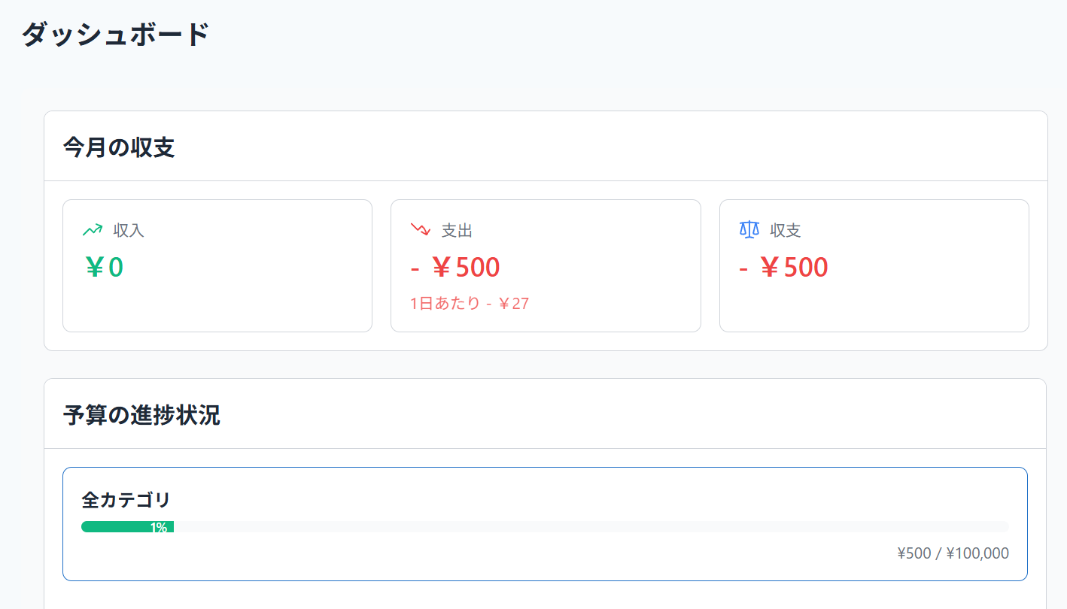Screen dimensions: 1067x609
Task: Click the green income trend-up icon
Action: click(92, 230)
